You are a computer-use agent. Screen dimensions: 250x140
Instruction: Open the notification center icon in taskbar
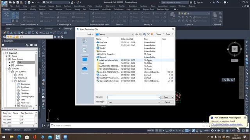click(x=245, y=137)
